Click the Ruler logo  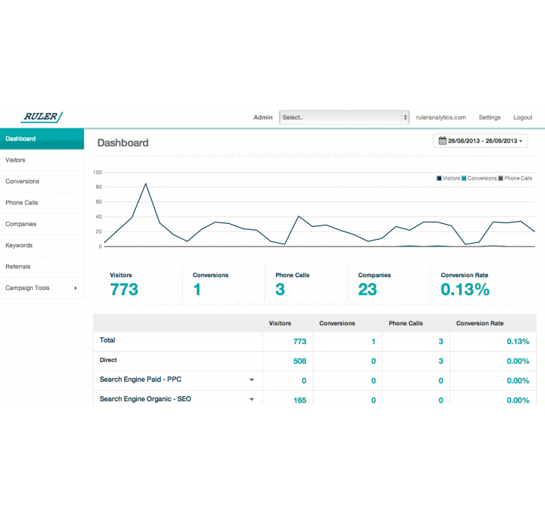tap(41, 116)
